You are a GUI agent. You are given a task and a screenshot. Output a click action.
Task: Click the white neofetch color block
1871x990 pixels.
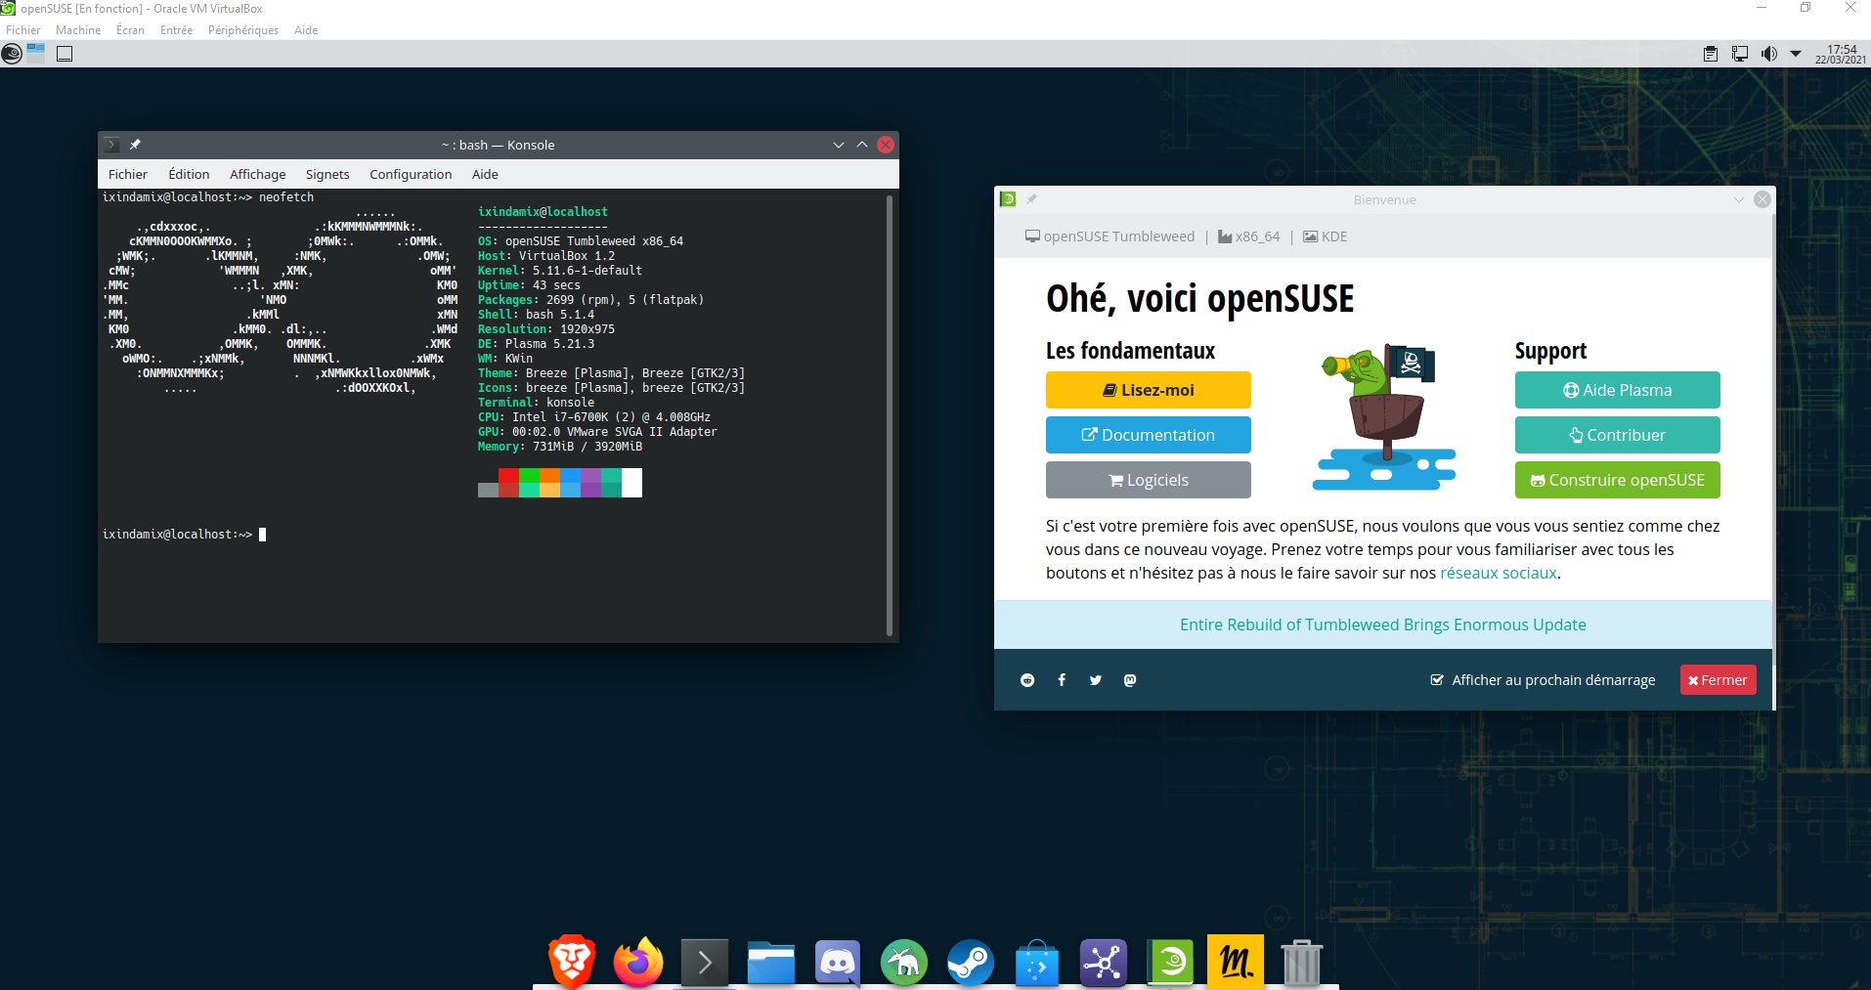pyautogui.click(x=631, y=483)
